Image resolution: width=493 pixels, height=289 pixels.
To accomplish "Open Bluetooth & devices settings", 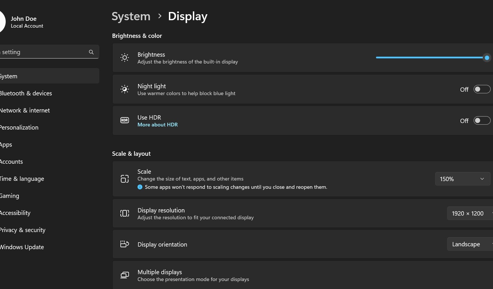I will coord(50,93).
